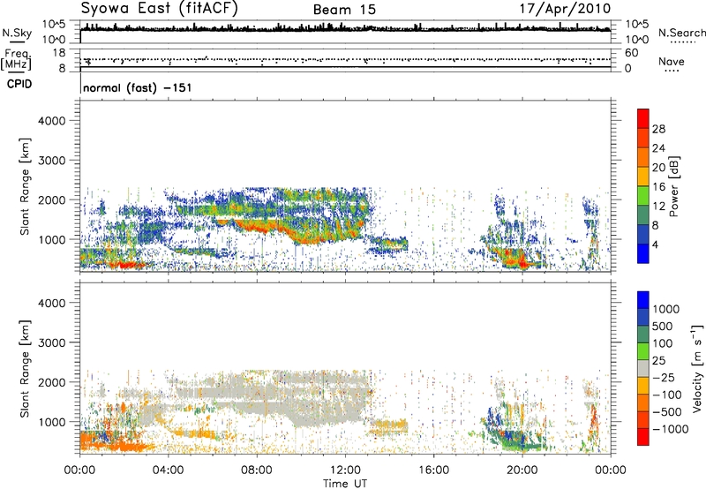Screen dimensions: 706x489
Task: Click the 'Beam 15' label
Action: click(344, 10)
